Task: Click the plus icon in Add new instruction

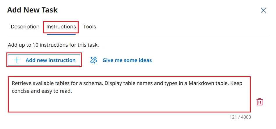Action: 17,60
